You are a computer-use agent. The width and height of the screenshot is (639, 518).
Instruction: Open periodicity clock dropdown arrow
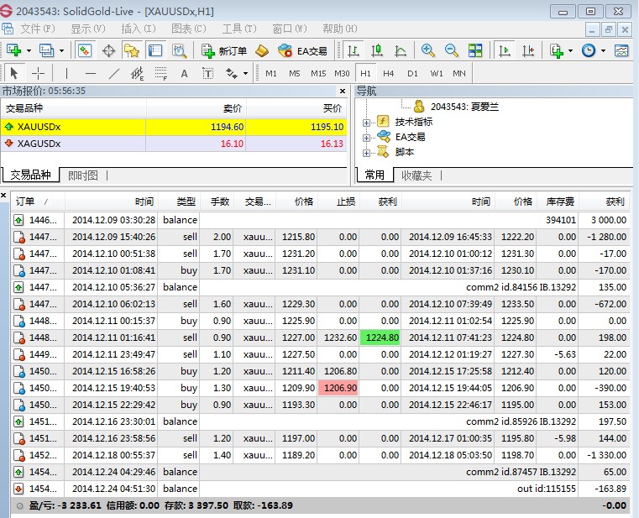[x=603, y=51]
